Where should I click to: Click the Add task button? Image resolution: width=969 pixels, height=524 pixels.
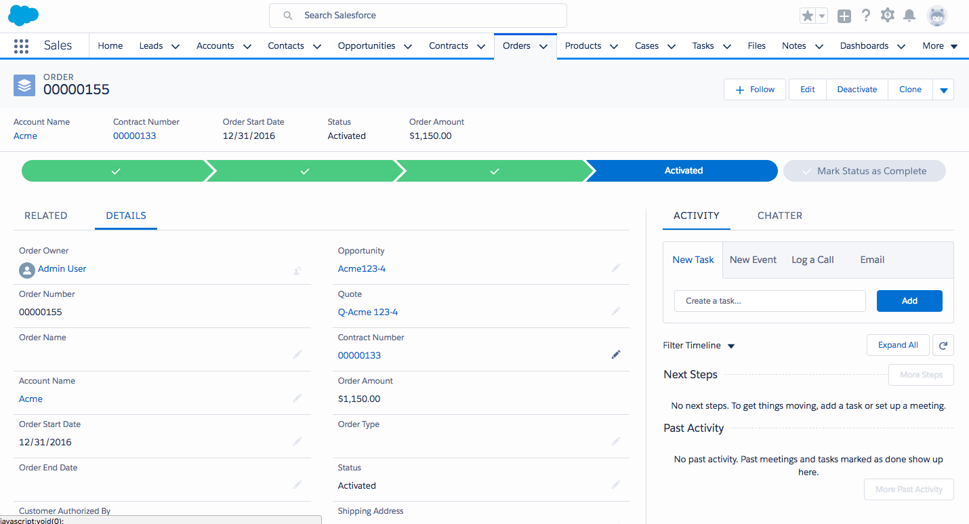(x=909, y=301)
